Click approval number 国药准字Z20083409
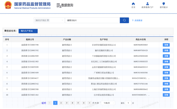The image size is (177, 109). (x=30, y=73)
